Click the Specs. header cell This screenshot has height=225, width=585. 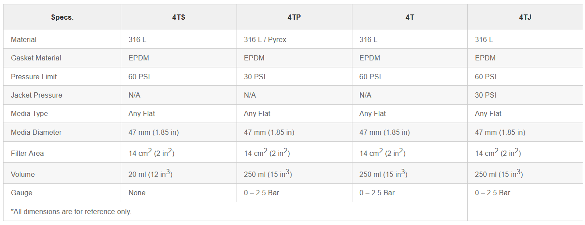(62, 18)
